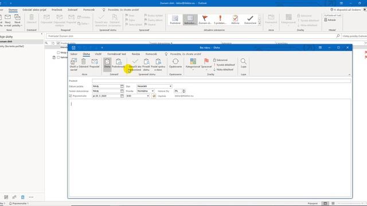This screenshot has height=206, width=367.
Task: Open Pomocník tab in task window
Action: [151, 54]
